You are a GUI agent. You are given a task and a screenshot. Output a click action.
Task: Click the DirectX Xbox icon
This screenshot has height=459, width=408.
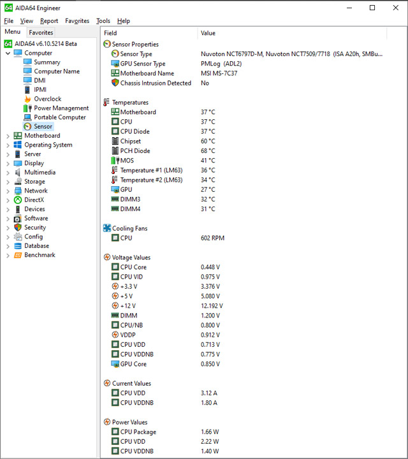pyautogui.click(x=18, y=200)
